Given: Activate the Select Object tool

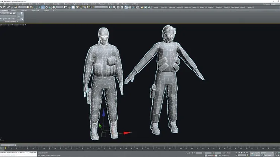Looking at the screenshot, I should tap(27, 7).
